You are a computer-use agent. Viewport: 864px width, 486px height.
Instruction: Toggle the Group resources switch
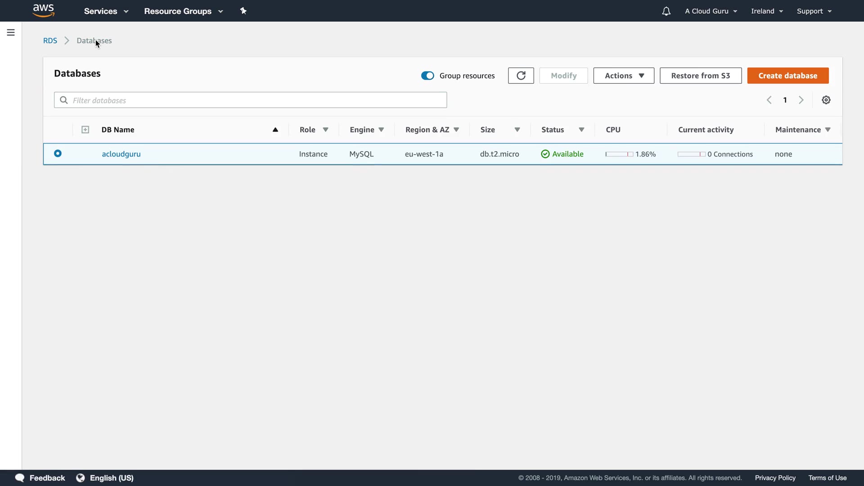[x=427, y=76]
